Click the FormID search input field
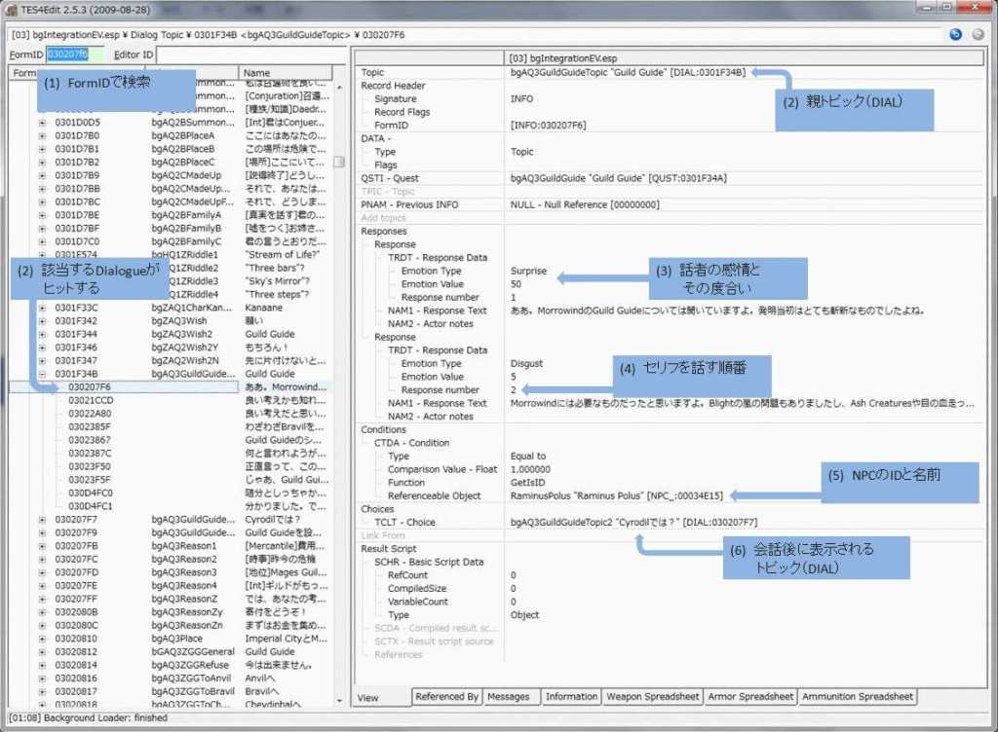Viewport: 998px width, 732px height. point(68,54)
